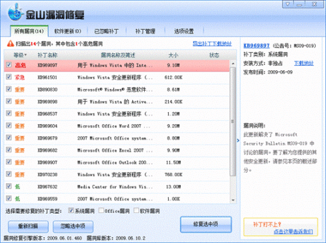Screen dimensions: 326x243
Task: Click the panel collapse arrow beside scrollbar
Action: pos(238,140)
